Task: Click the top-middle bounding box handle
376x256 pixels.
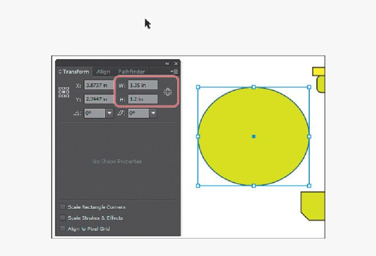Action: click(x=254, y=87)
